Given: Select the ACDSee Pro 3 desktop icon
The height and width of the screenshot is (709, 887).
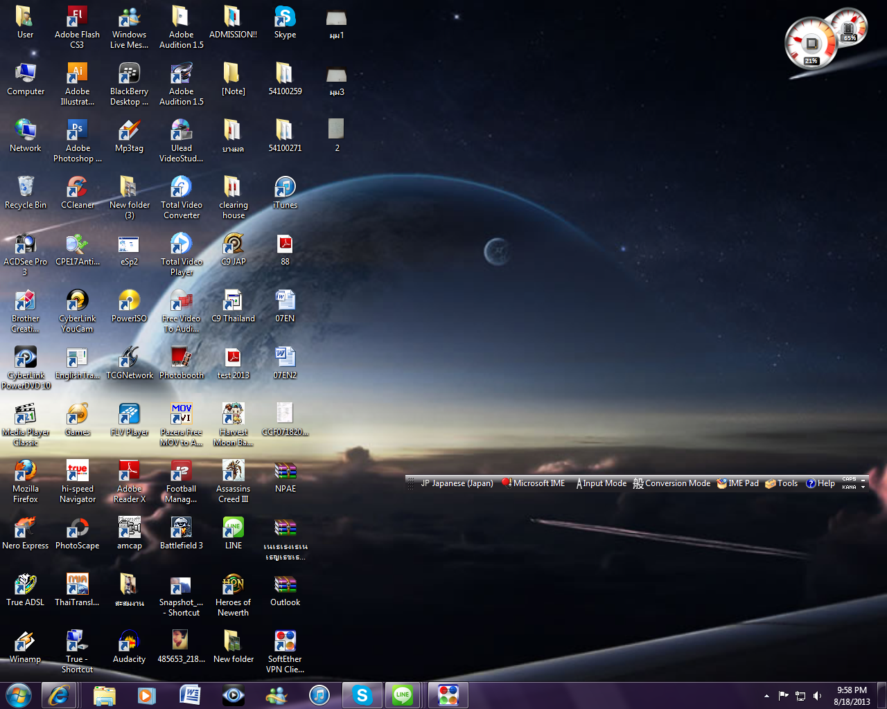Looking at the screenshot, I should (26, 254).
